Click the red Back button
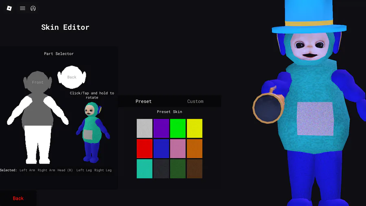The width and height of the screenshot is (366, 206). pos(18,198)
